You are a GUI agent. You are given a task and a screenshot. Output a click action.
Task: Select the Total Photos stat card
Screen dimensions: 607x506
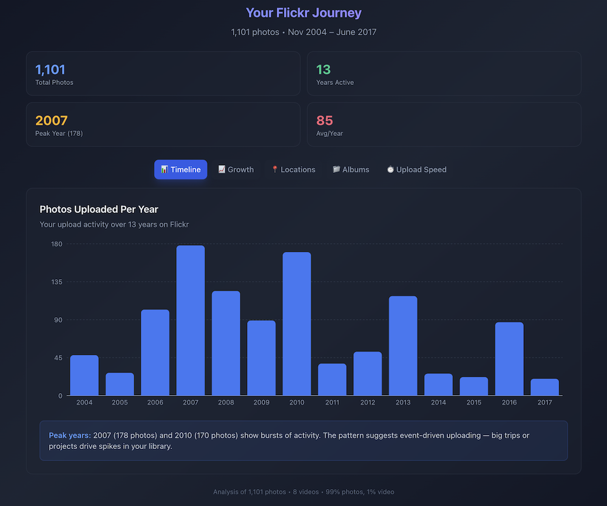point(163,73)
